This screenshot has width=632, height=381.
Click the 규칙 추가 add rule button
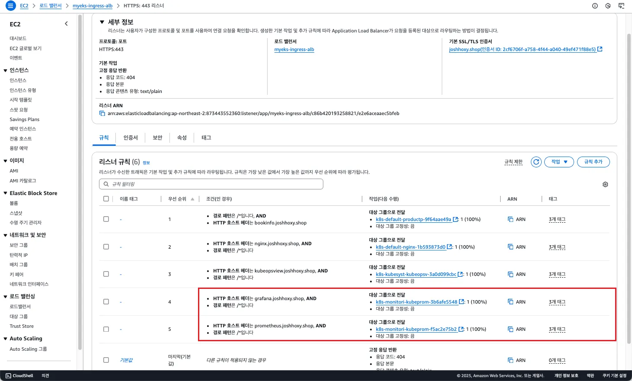[x=593, y=162]
